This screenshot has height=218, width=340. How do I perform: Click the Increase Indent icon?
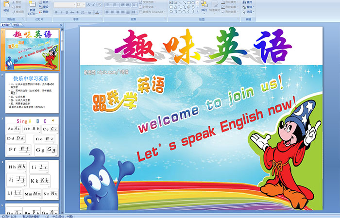[128, 4]
